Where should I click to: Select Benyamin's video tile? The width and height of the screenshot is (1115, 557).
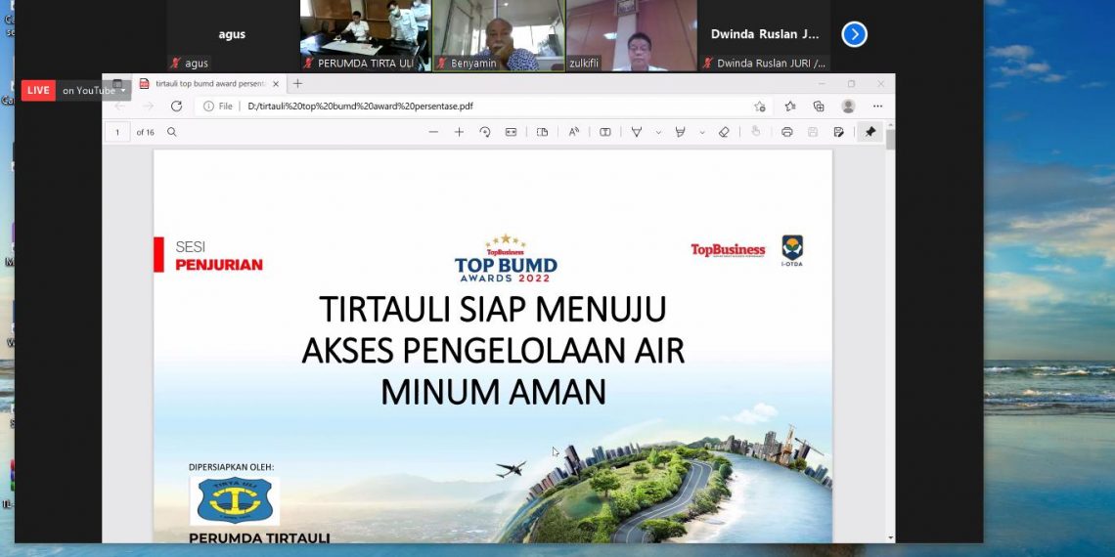pos(499,35)
